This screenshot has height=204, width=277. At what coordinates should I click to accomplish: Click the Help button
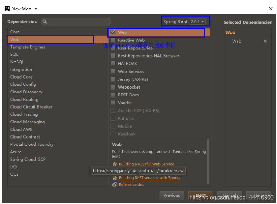pyautogui.click(x=258, y=195)
